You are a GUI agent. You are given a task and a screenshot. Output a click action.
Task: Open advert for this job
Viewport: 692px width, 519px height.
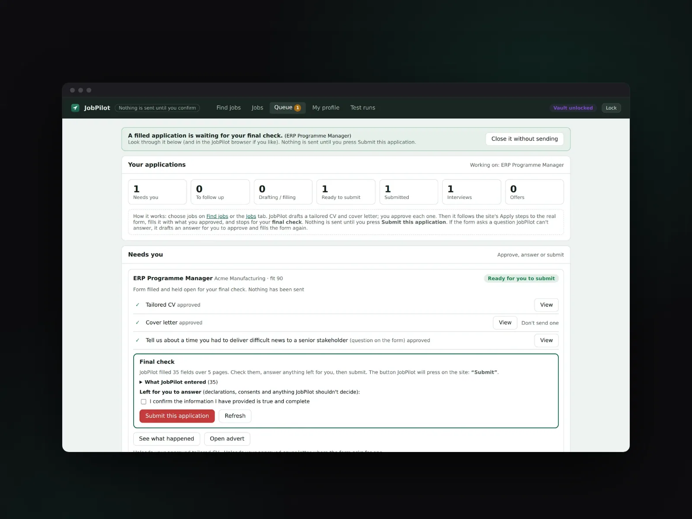click(227, 439)
